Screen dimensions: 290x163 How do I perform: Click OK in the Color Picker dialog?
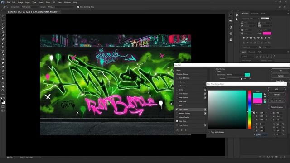click(277, 89)
